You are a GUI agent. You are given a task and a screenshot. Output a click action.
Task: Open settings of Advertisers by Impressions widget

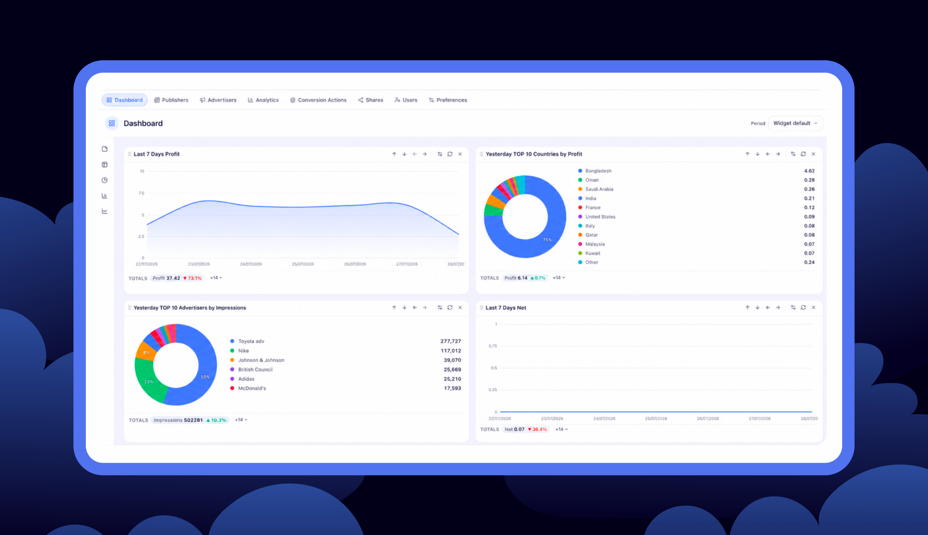(440, 307)
